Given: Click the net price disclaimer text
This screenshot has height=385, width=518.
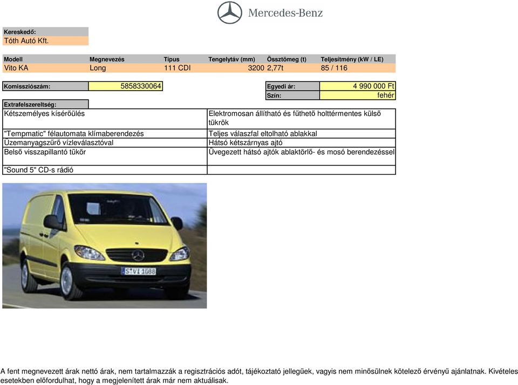Looking at the screenshot, I should pyautogui.click(x=259, y=376).
